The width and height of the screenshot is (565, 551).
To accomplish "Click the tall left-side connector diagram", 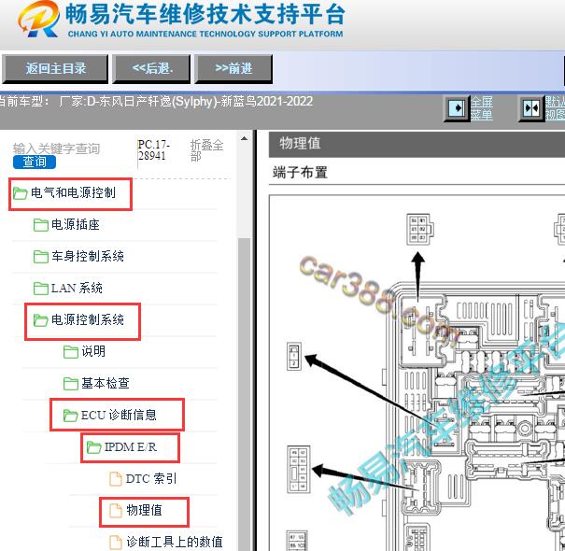I will click(298, 469).
